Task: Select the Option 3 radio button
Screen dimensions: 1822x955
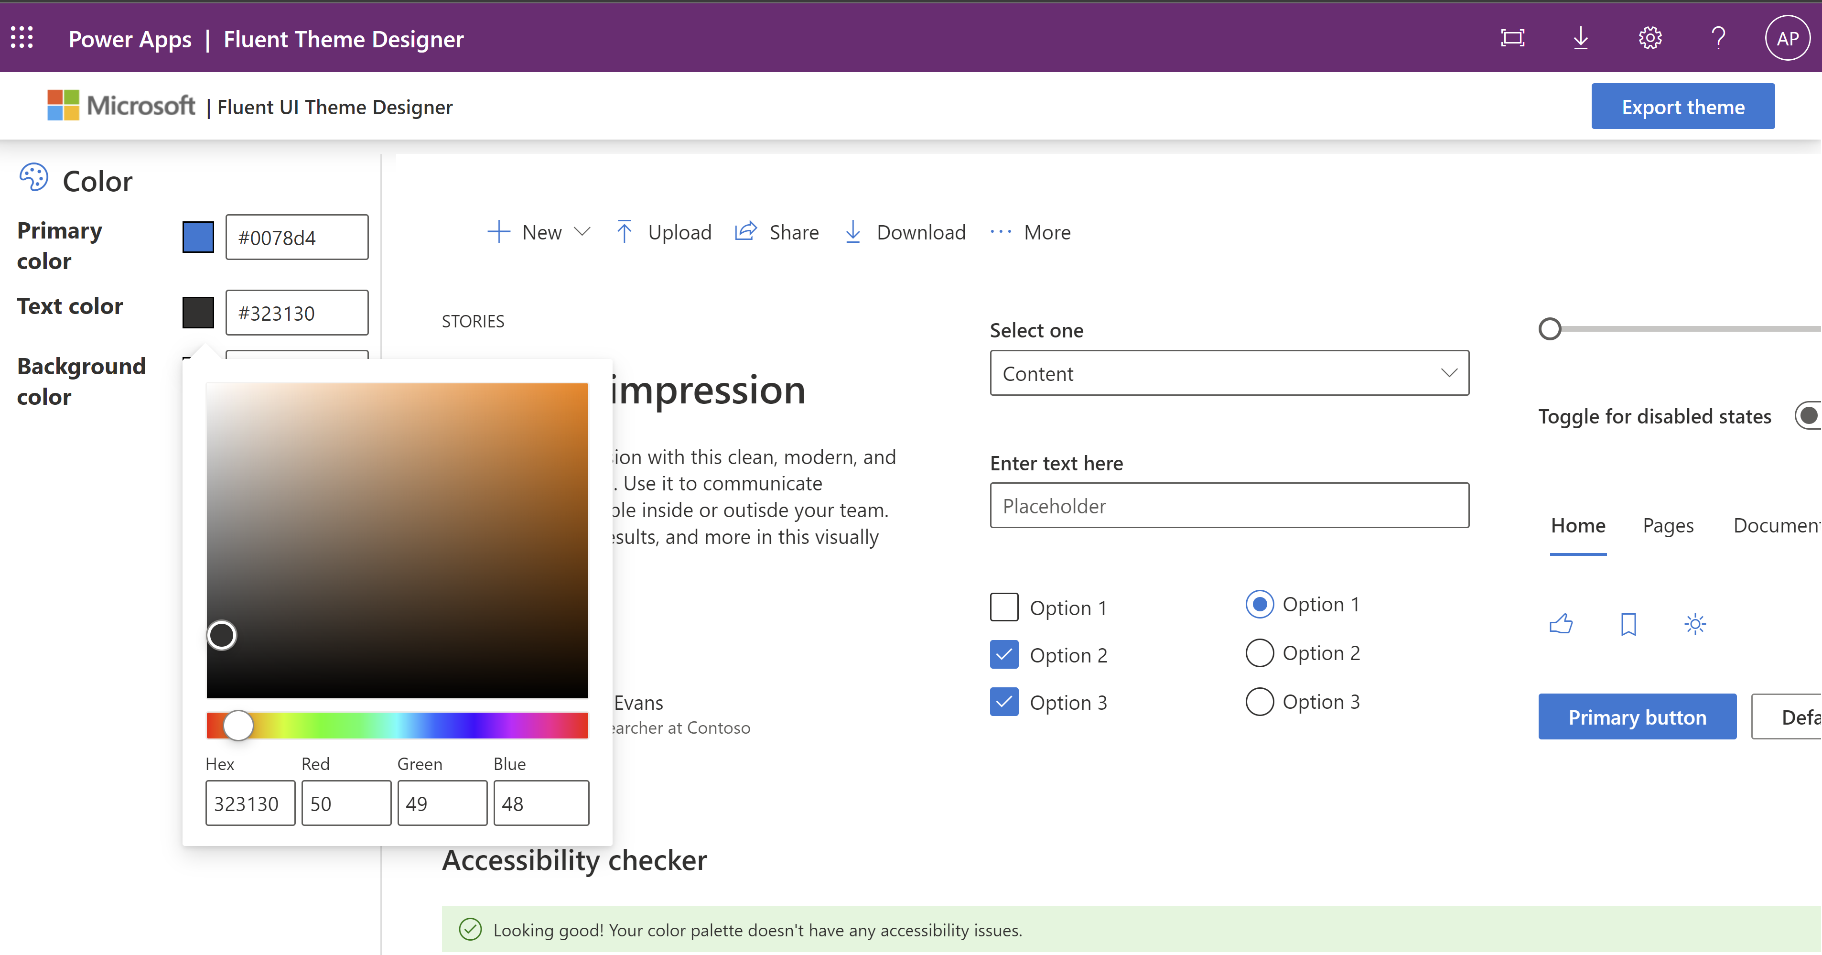Action: 1259,702
